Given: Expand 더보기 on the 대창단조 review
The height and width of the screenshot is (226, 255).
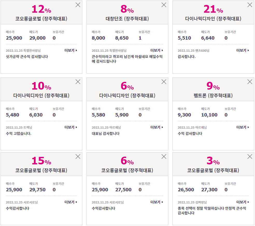Looking at the screenshot, I should click(x=157, y=50).
